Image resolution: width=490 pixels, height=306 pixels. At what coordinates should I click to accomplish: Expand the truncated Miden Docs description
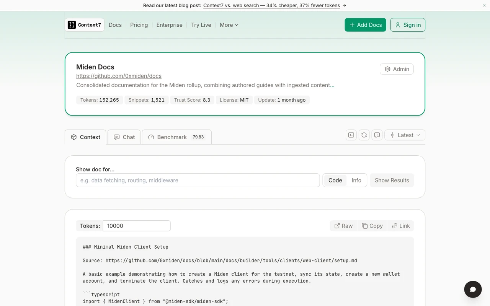[x=333, y=85]
